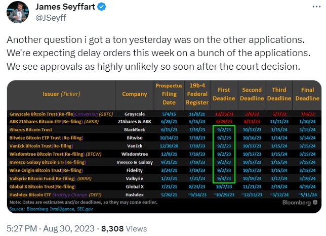The width and height of the screenshot is (326, 236).
Task: Click the Prospectus Filing Date header
Action: pyautogui.click(x=169, y=94)
